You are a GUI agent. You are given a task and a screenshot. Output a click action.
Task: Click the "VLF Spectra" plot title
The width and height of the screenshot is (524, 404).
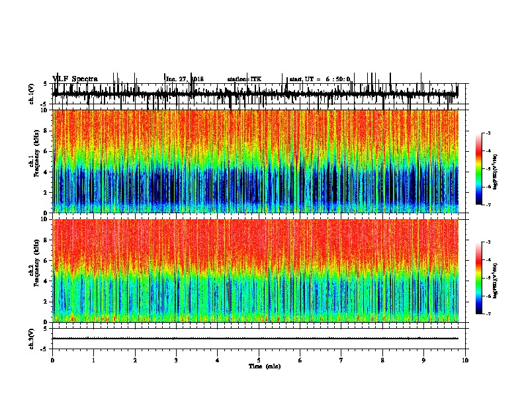(75, 79)
